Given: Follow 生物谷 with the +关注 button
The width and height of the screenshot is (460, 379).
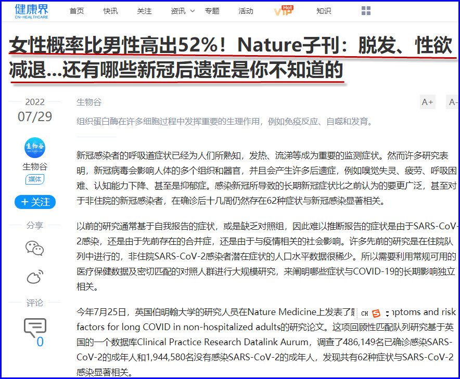Looking at the screenshot, I should pos(35,202).
